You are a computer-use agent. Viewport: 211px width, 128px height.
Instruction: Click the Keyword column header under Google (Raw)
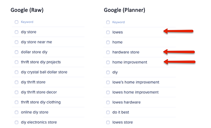pos(27,22)
